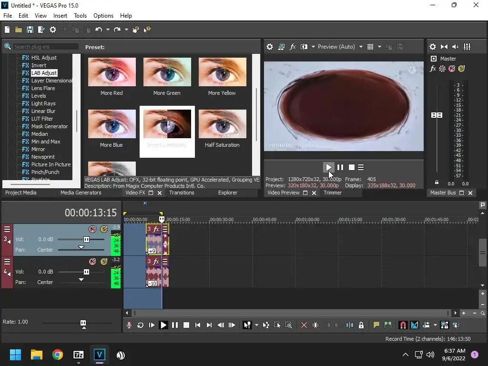Open Video Output FX in preview toolbar
Image resolution: width=488 pixels, height=366 pixels.
(x=293, y=47)
